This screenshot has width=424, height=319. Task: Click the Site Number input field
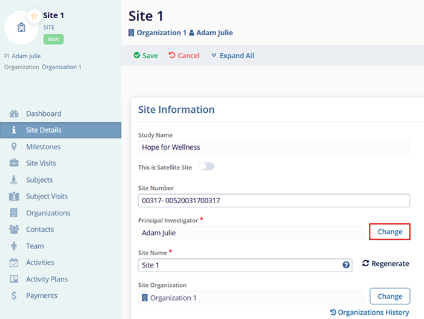(x=274, y=201)
